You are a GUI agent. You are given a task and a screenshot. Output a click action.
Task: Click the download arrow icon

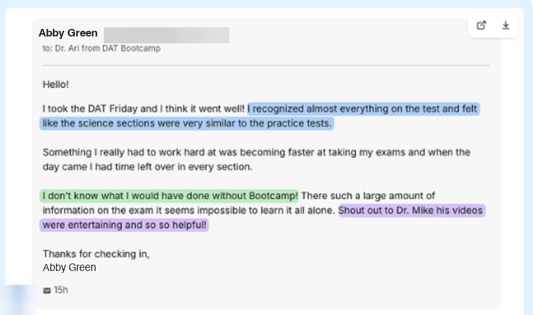(x=506, y=25)
